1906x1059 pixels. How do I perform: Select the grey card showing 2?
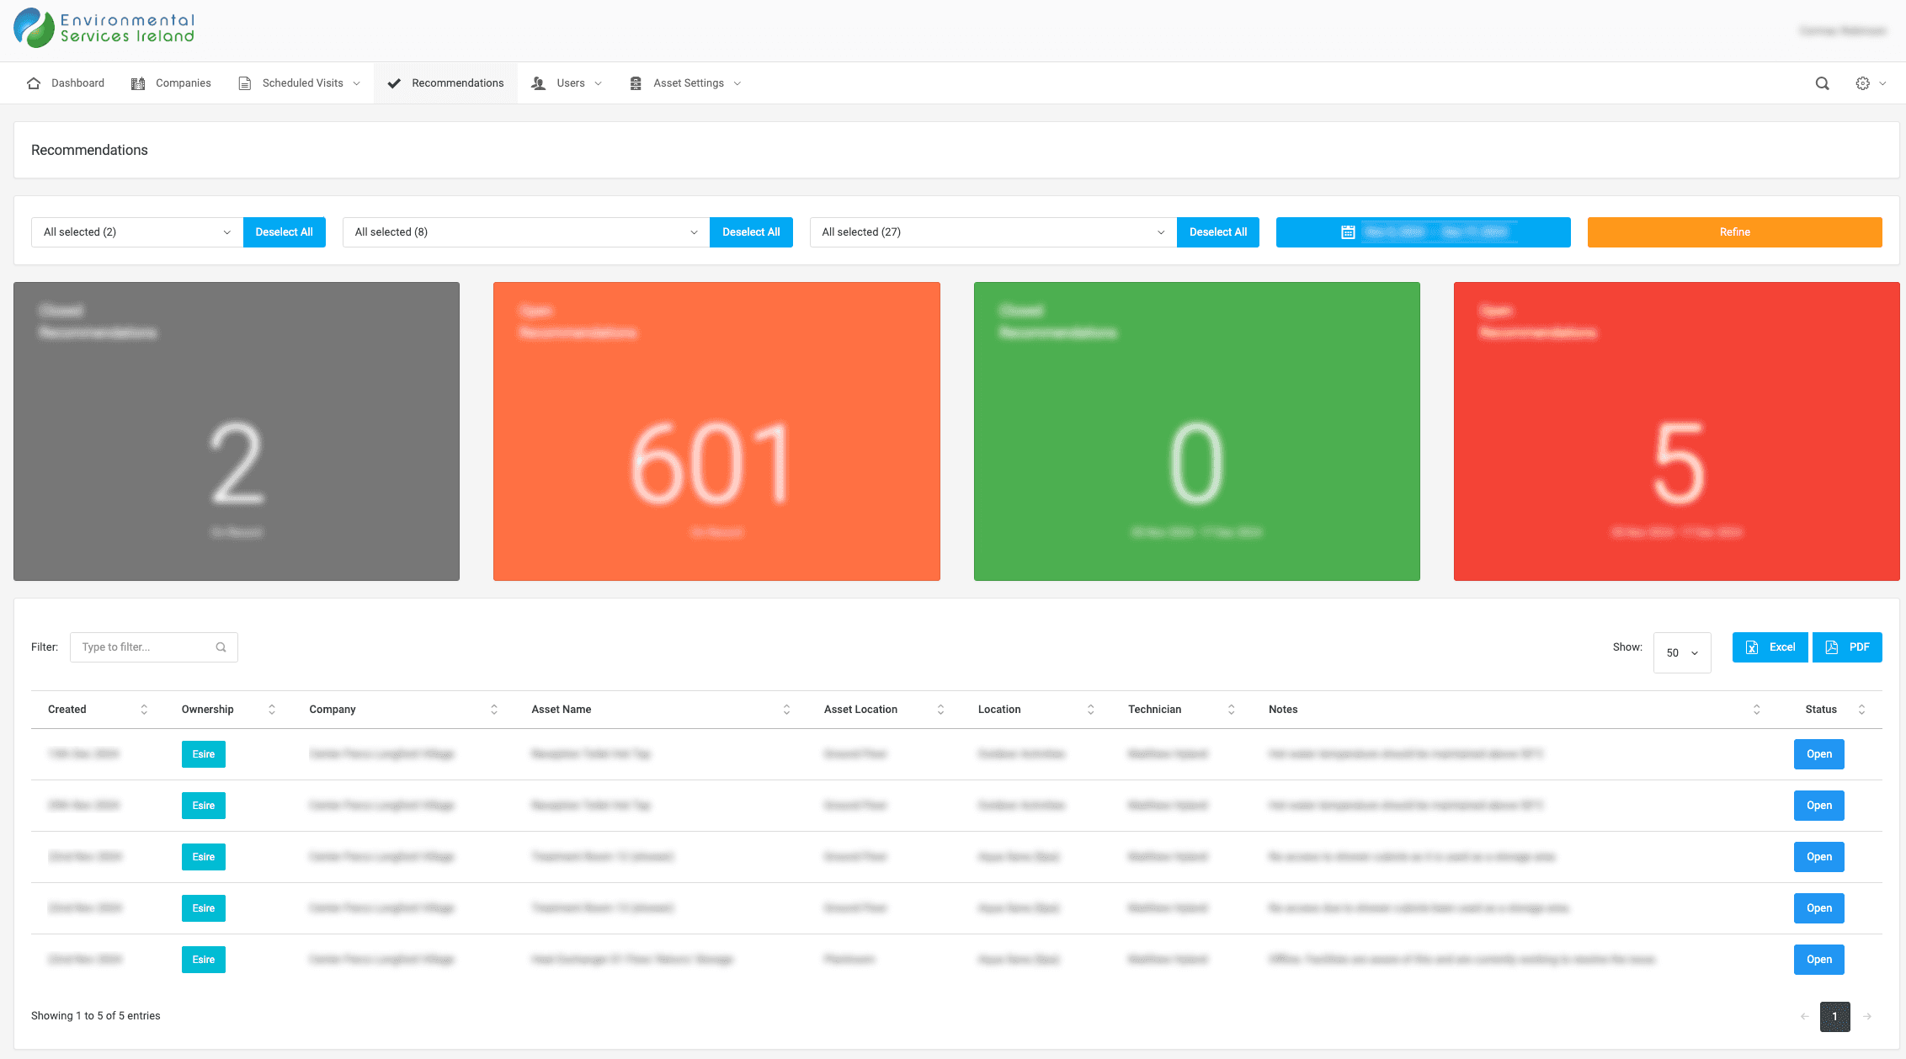click(x=237, y=431)
